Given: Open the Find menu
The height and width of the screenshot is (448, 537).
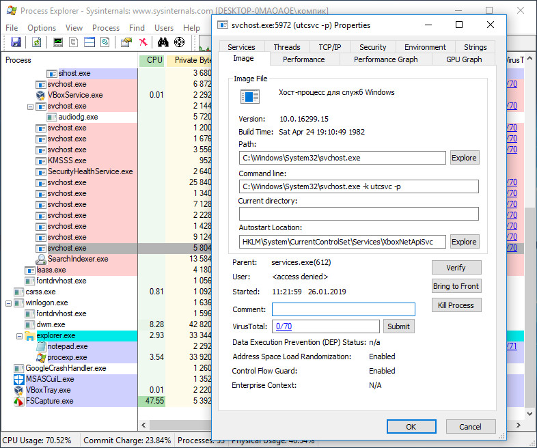Looking at the screenshot, I should tap(137, 28).
